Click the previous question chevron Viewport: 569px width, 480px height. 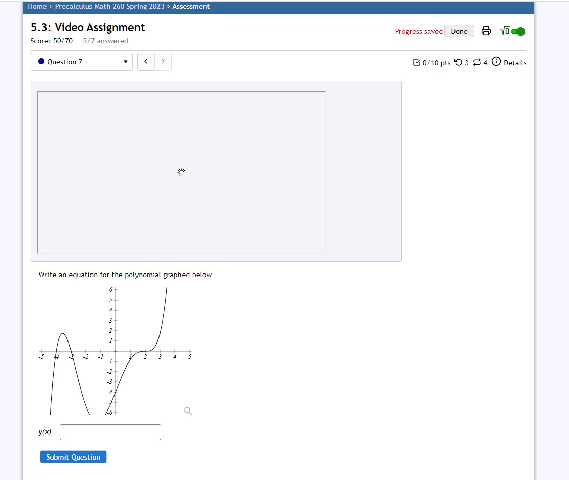[x=145, y=61]
